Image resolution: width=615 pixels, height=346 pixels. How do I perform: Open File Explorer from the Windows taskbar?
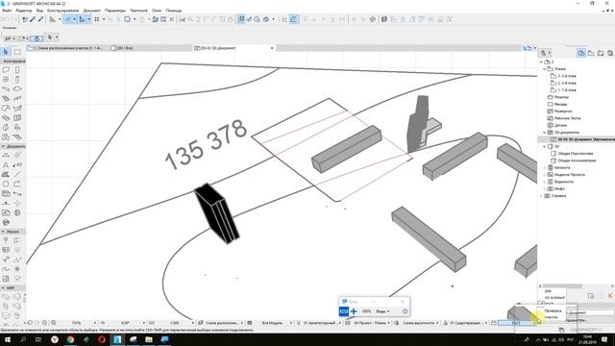coord(149,339)
